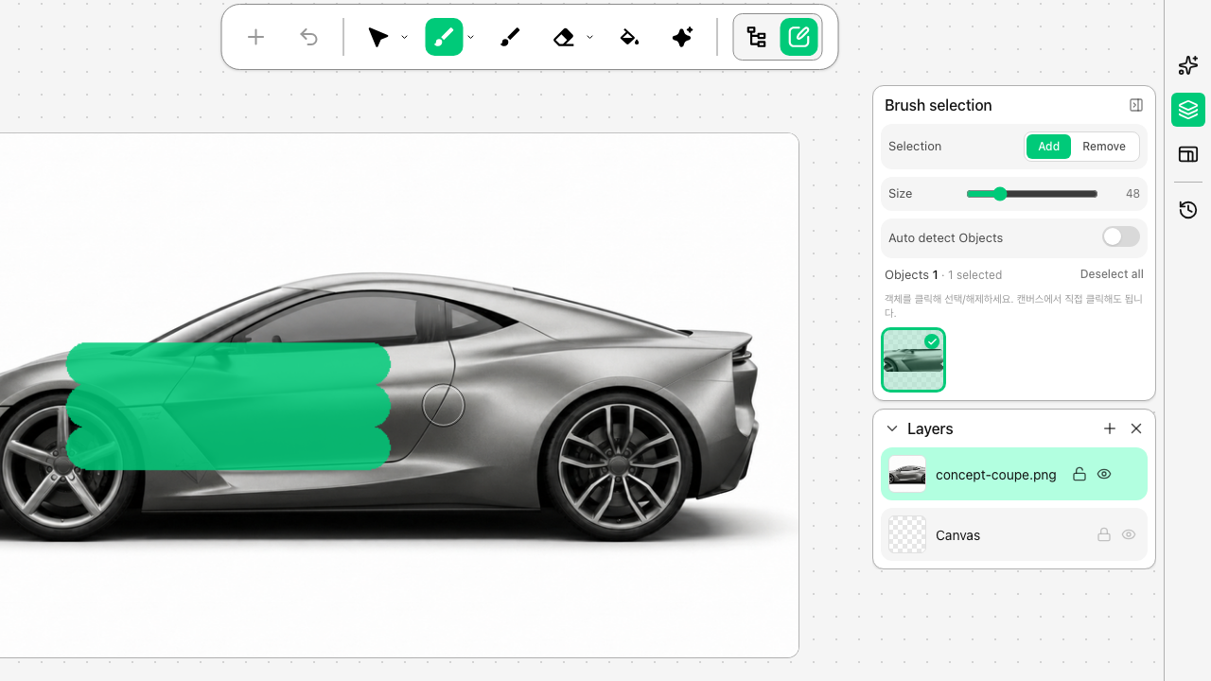Select the arrow pointer tool
The image size is (1211, 681).
(x=378, y=37)
